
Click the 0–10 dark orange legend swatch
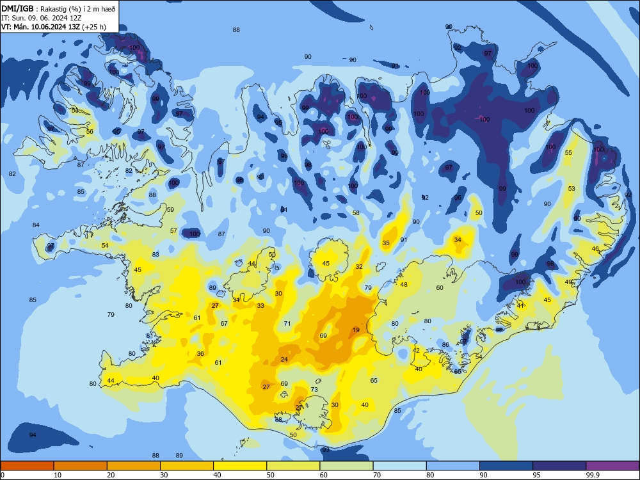[27, 466]
